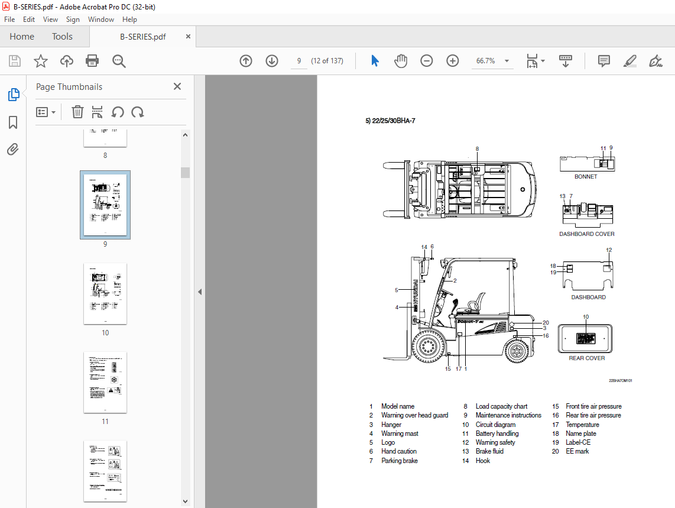Image resolution: width=675 pixels, height=508 pixels.
Task: Add a comment sticky note
Action: point(604,61)
